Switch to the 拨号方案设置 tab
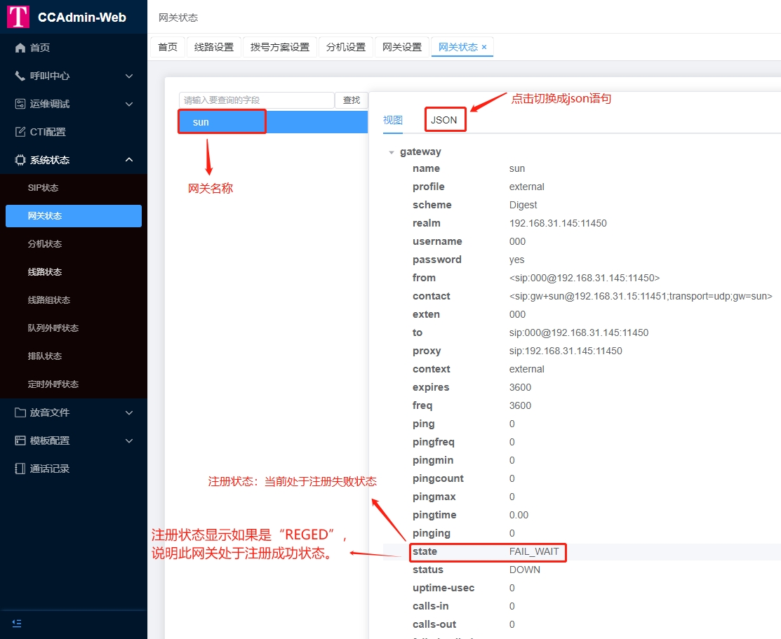The width and height of the screenshot is (781, 639). 279,47
